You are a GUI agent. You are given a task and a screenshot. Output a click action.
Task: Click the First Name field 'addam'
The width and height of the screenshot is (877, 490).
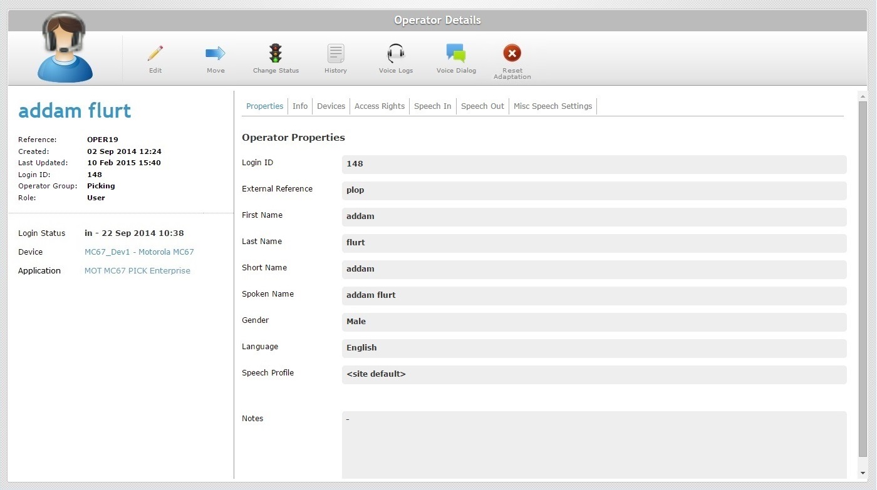pos(594,217)
